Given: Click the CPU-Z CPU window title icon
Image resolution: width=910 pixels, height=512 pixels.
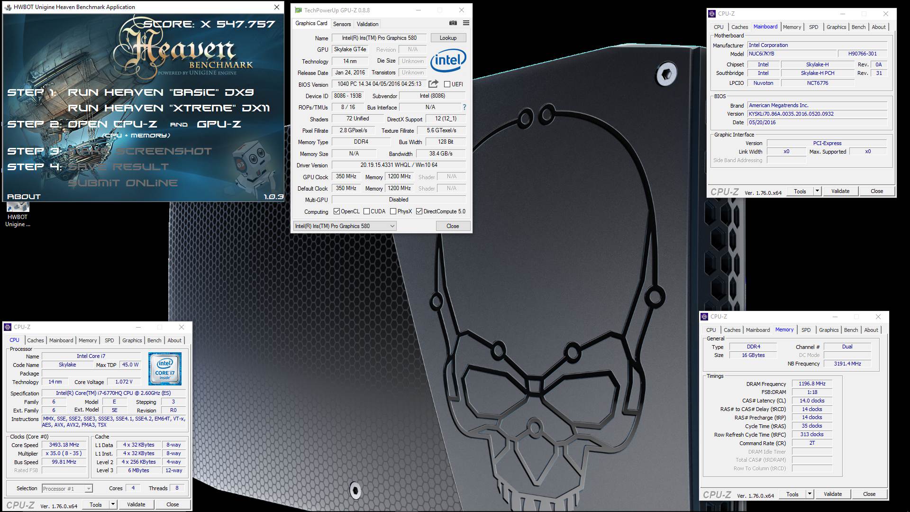Looking at the screenshot, I should tap(8, 327).
